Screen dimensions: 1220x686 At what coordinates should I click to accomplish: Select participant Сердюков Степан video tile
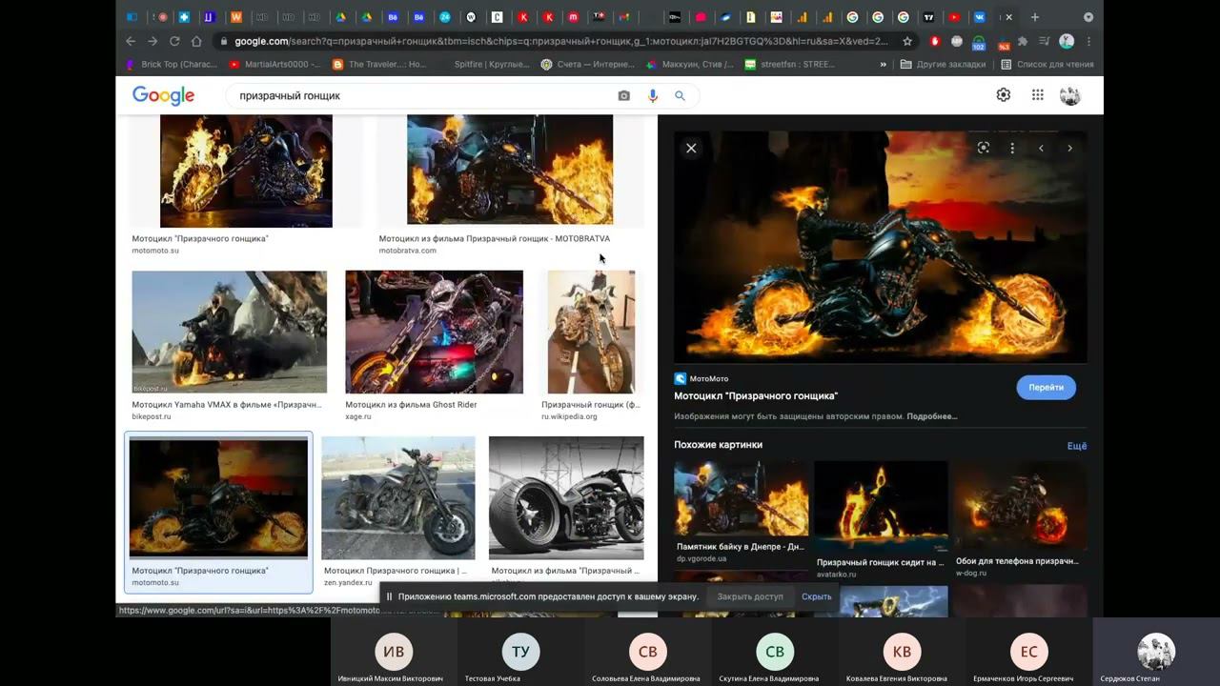click(1156, 652)
